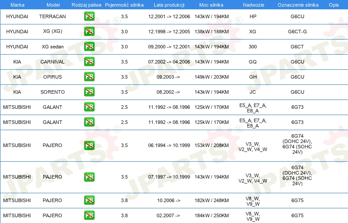This screenshot has height=223, width=348.
Task: Click engine code G6CU in TERRACAN row
Action: (297, 16)
